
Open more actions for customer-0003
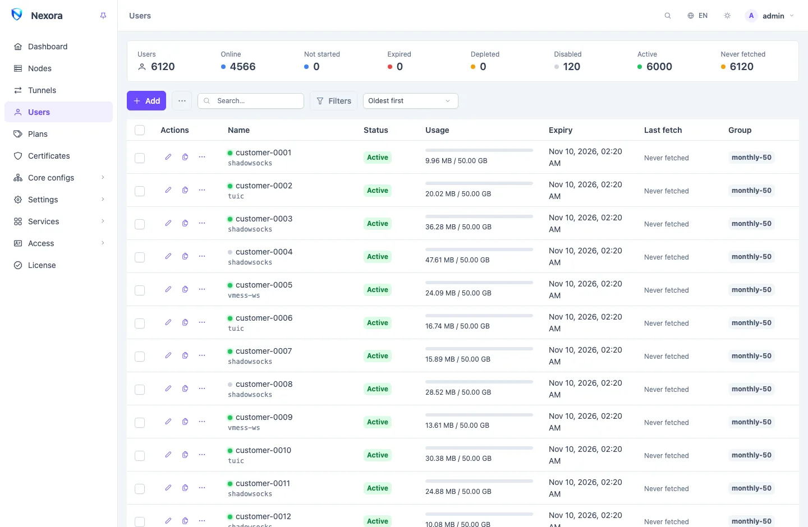click(x=202, y=223)
